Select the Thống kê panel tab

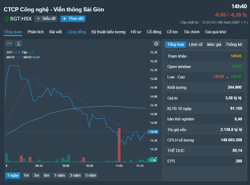[234, 45]
